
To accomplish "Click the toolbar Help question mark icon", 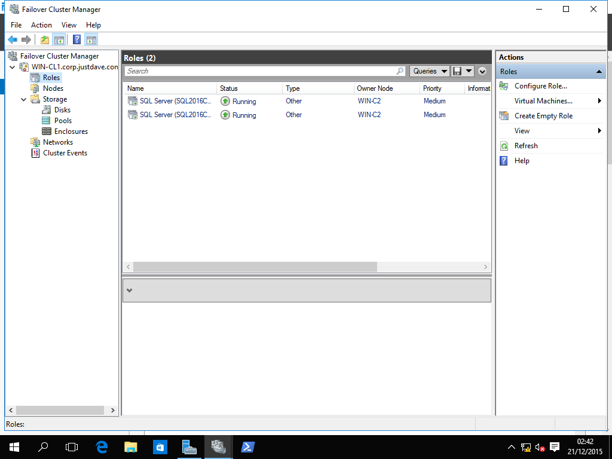I will point(76,40).
